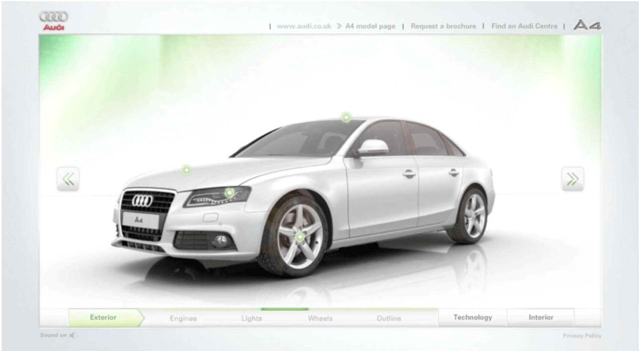Open the Interior tab
Viewport: 639px width, 351px height.
point(541,317)
